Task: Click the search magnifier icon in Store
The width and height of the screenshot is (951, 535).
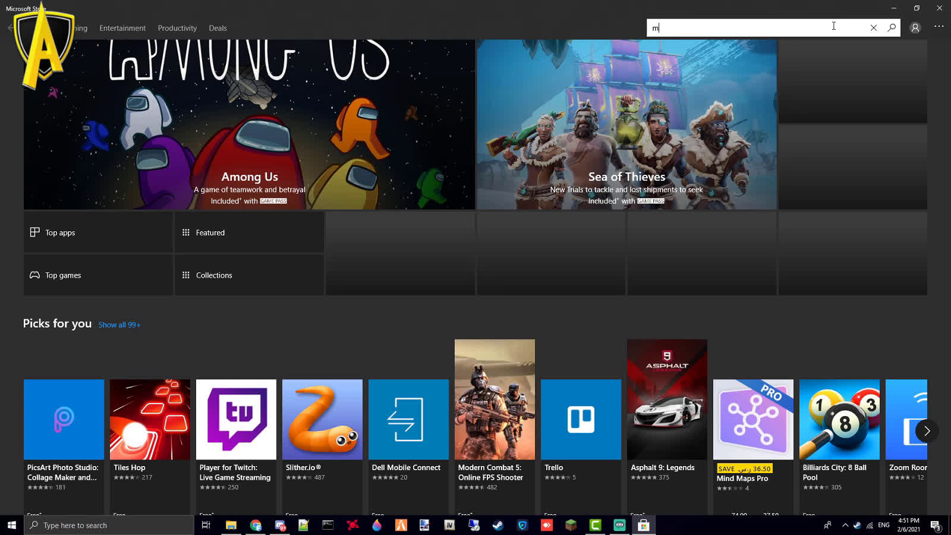Action: [x=892, y=27]
